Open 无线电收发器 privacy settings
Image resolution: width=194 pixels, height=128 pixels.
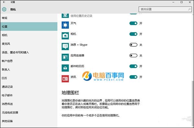pos(29,112)
